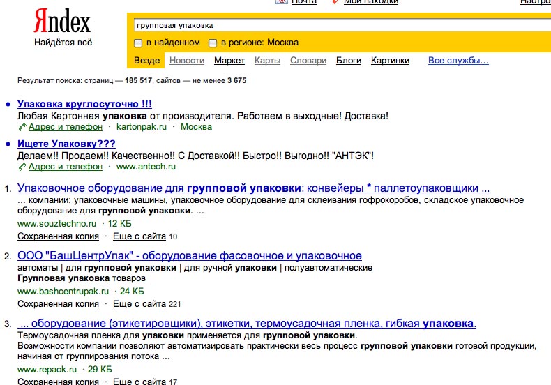Screen dimensions: 551x385
Task: Click the Yandex logo
Action: coord(62,22)
